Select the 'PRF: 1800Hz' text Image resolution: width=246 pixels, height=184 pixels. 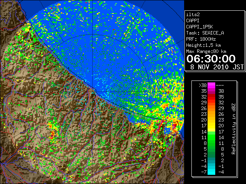(x=201, y=39)
